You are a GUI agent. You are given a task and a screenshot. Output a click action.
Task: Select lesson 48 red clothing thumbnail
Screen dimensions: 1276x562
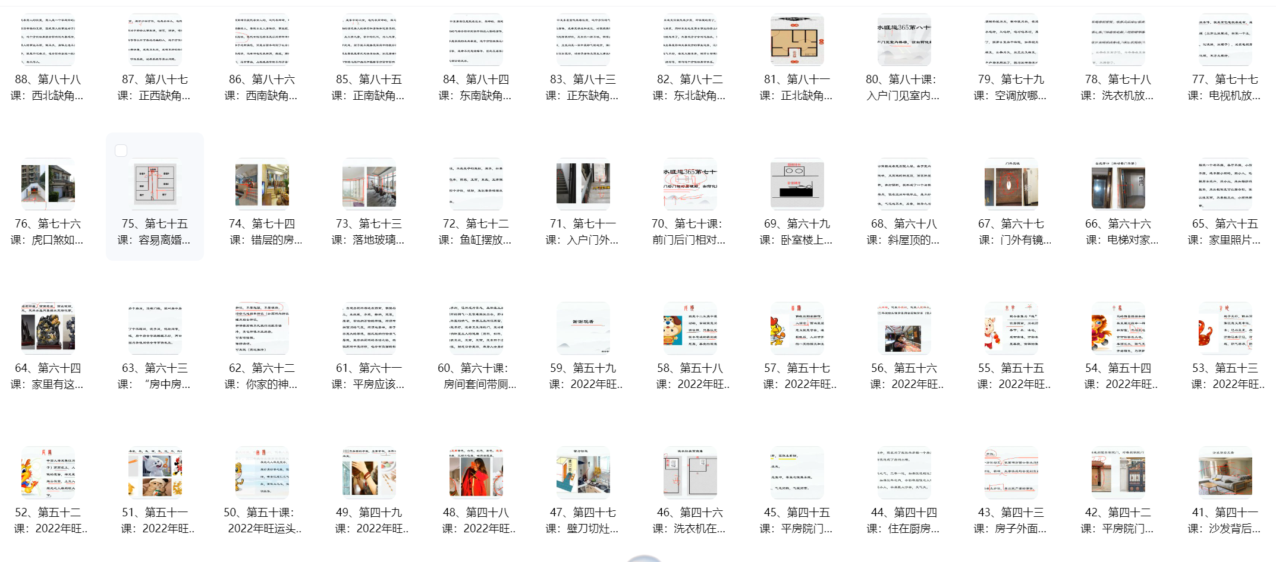click(x=476, y=473)
